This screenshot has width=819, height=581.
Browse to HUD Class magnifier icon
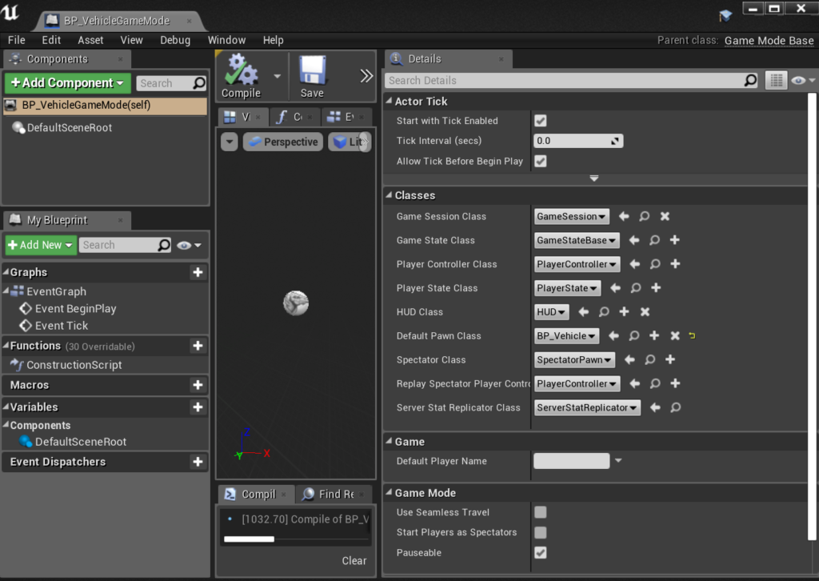(x=604, y=312)
